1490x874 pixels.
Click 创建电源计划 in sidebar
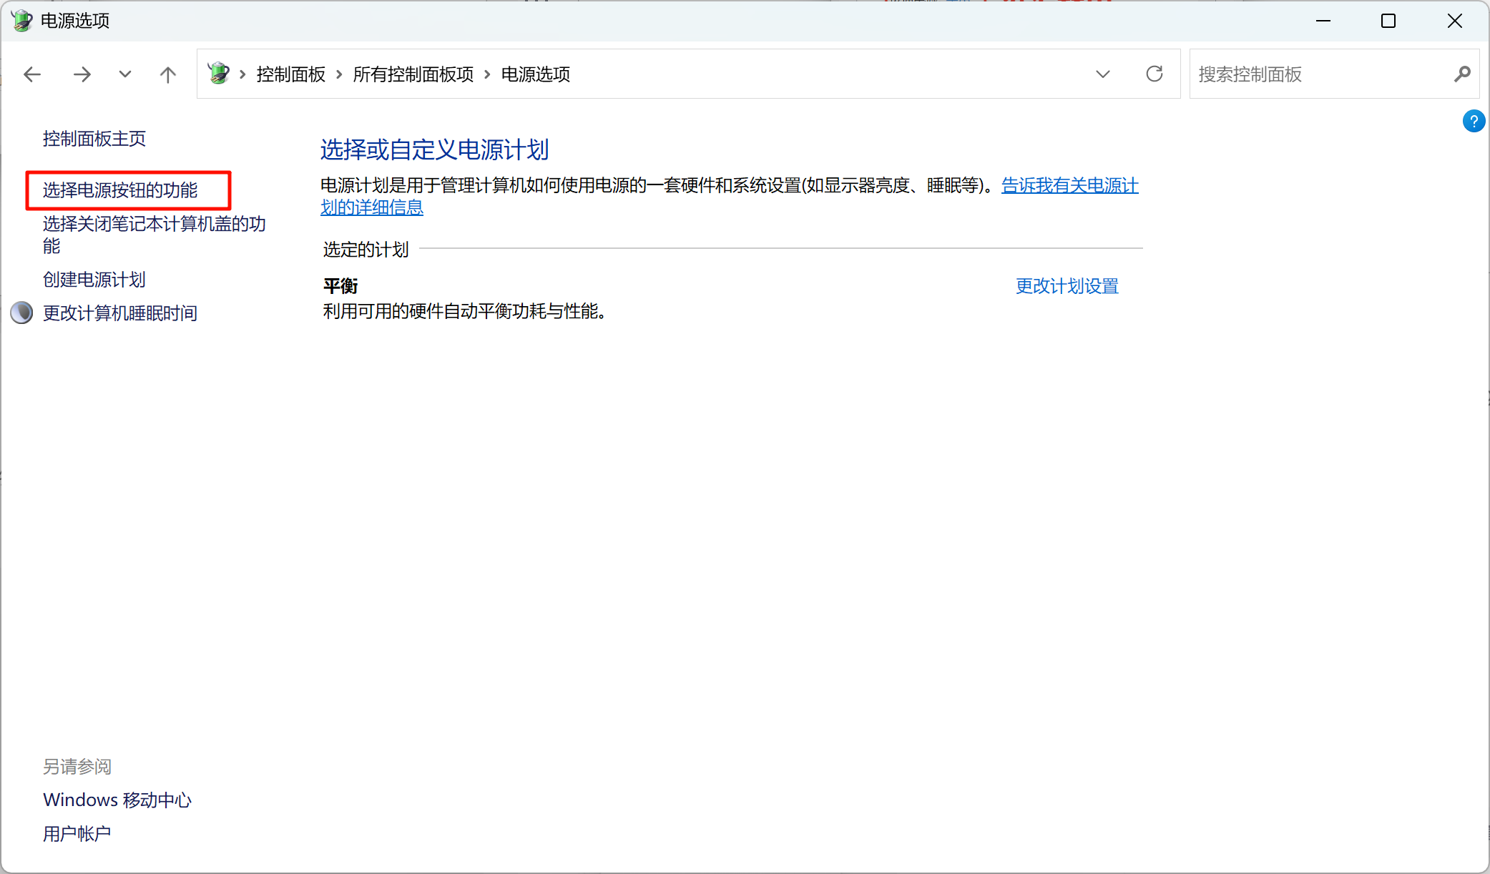[x=94, y=280]
